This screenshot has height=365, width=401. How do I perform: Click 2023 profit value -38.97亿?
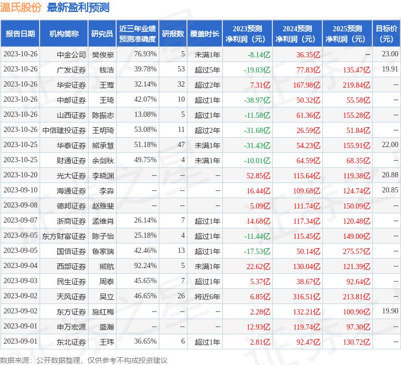click(257, 100)
